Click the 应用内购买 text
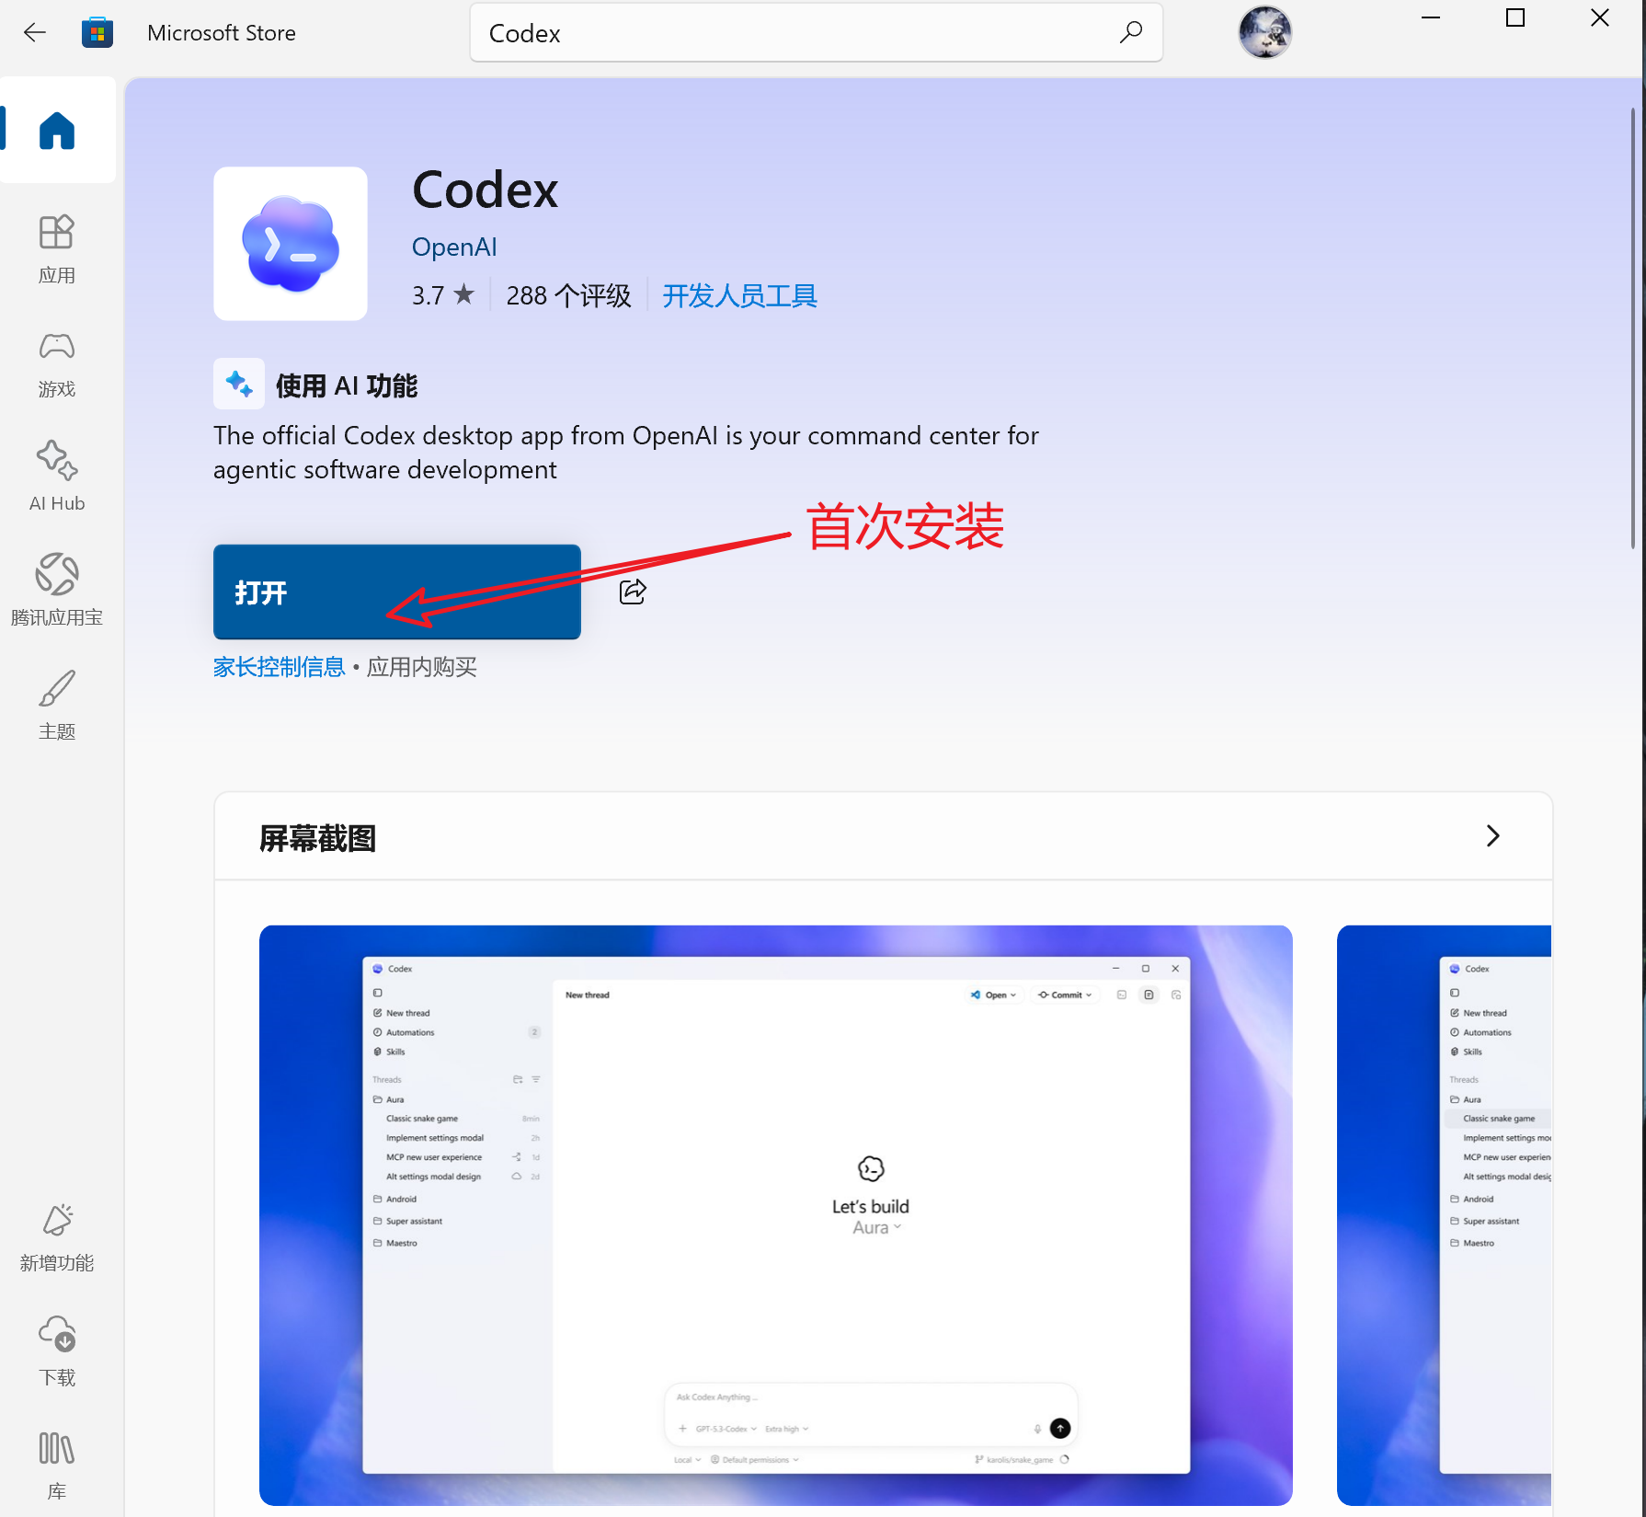 pyautogui.click(x=422, y=667)
